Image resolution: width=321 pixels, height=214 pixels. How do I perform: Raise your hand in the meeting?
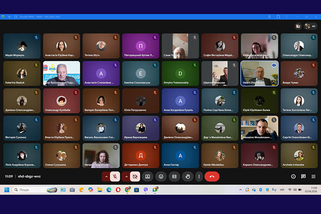(187, 176)
